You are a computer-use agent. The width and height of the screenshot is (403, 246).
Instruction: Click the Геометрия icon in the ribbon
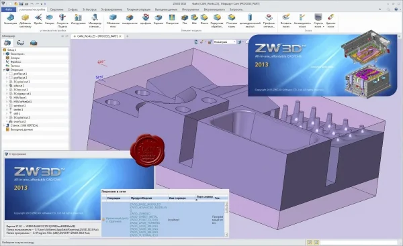pyautogui.click(x=10, y=18)
